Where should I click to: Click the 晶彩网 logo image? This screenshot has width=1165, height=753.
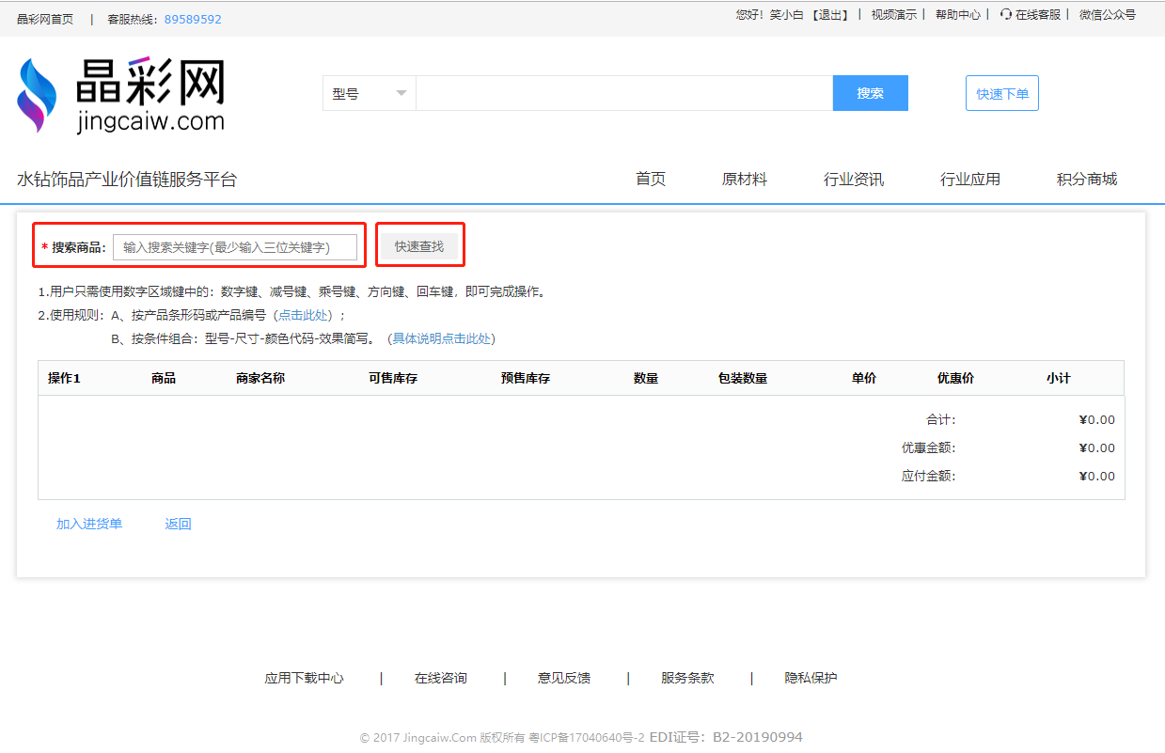point(121,95)
